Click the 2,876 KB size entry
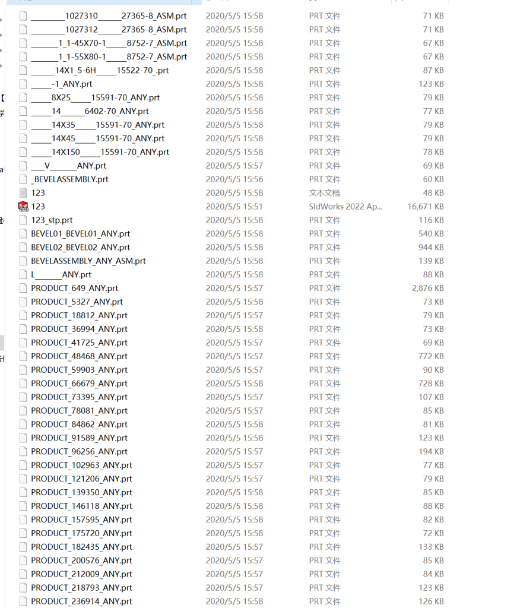 click(427, 288)
